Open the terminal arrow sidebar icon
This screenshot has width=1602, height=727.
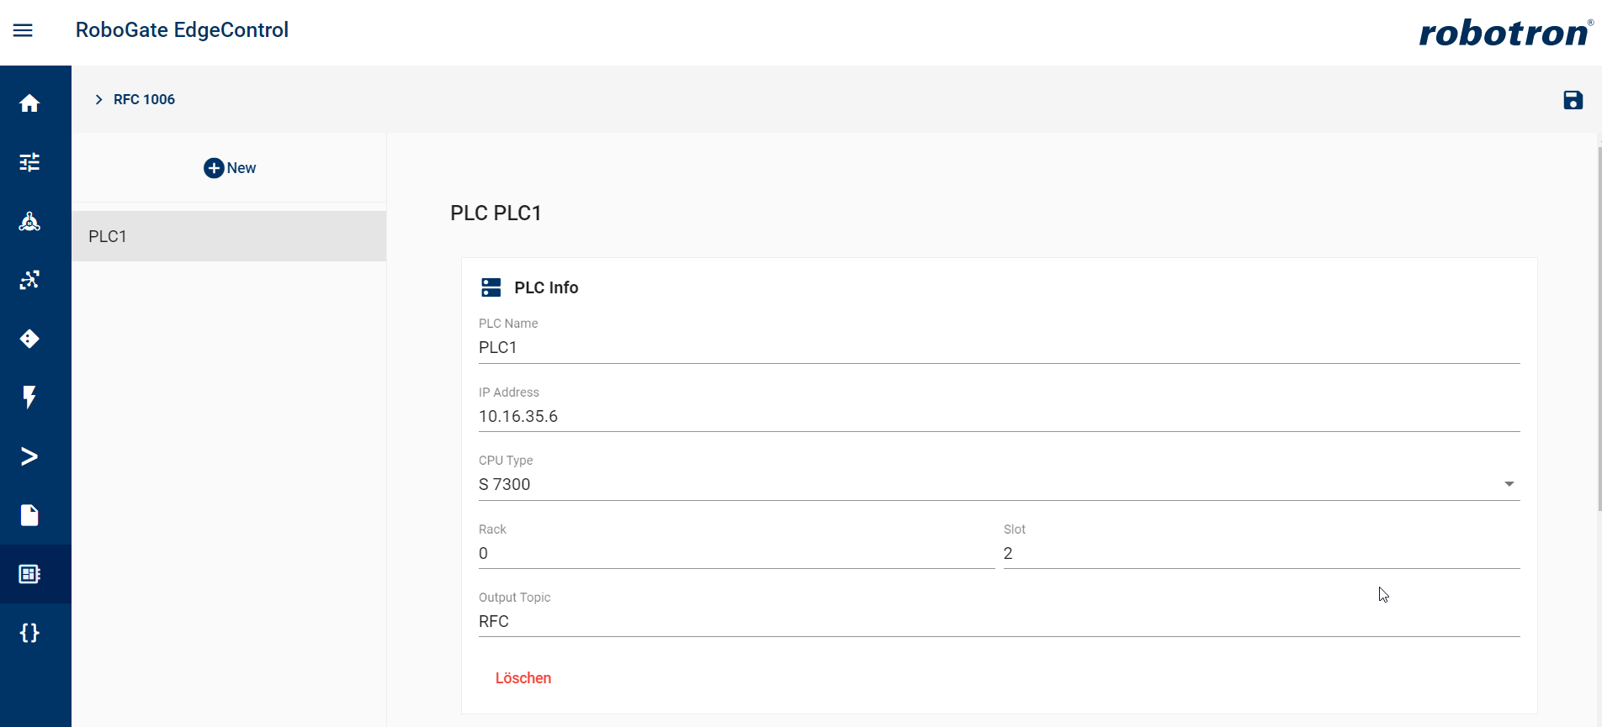click(29, 456)
